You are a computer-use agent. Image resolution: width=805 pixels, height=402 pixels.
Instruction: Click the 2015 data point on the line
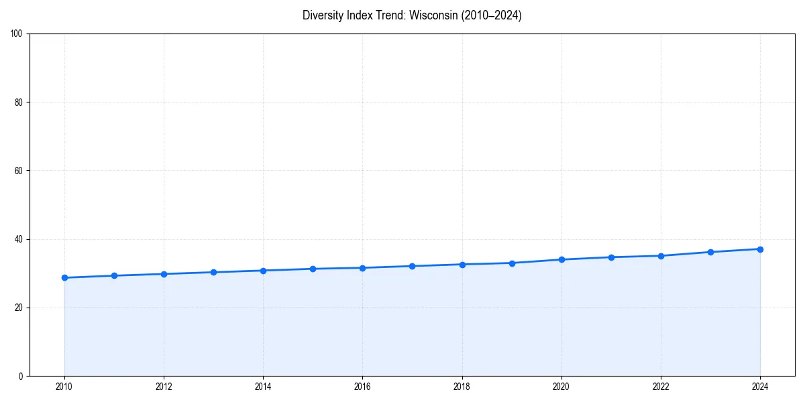(x=313, y=269)
